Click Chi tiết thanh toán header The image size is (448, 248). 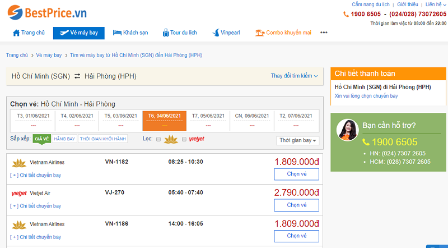point(388,74)
